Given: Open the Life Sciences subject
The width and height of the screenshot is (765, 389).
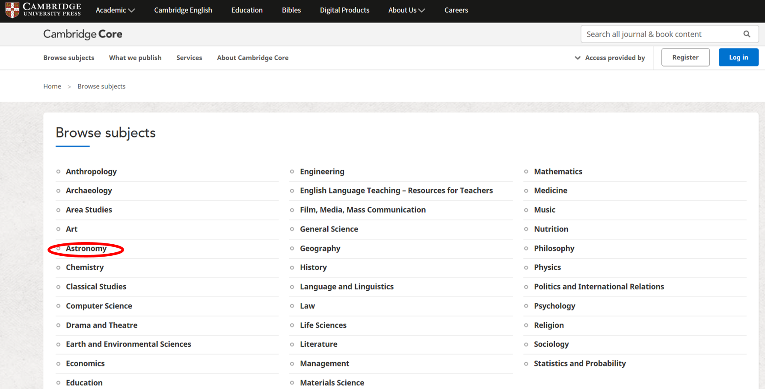Looking at the screenshot, I should click(x=323, y=325).
